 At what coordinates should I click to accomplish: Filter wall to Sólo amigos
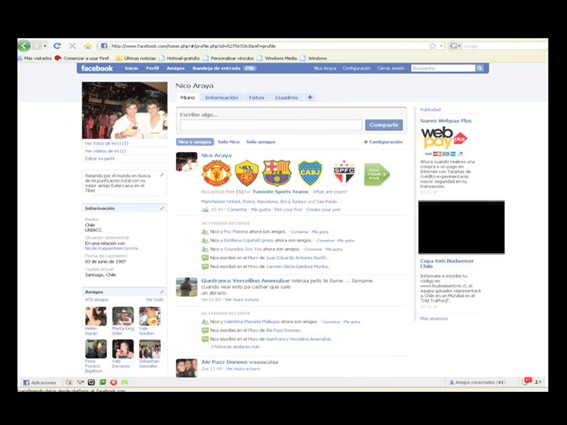pyautogui.click(x=261, y=142)
